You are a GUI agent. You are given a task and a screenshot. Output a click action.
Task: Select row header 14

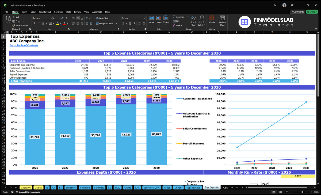(4, 81)
